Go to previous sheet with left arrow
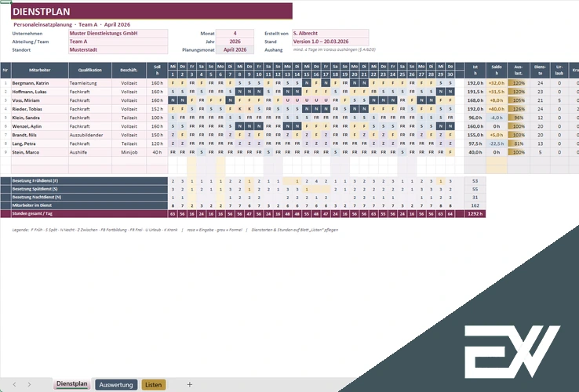This screenshot has width=579, height=392. click(14, 384)
